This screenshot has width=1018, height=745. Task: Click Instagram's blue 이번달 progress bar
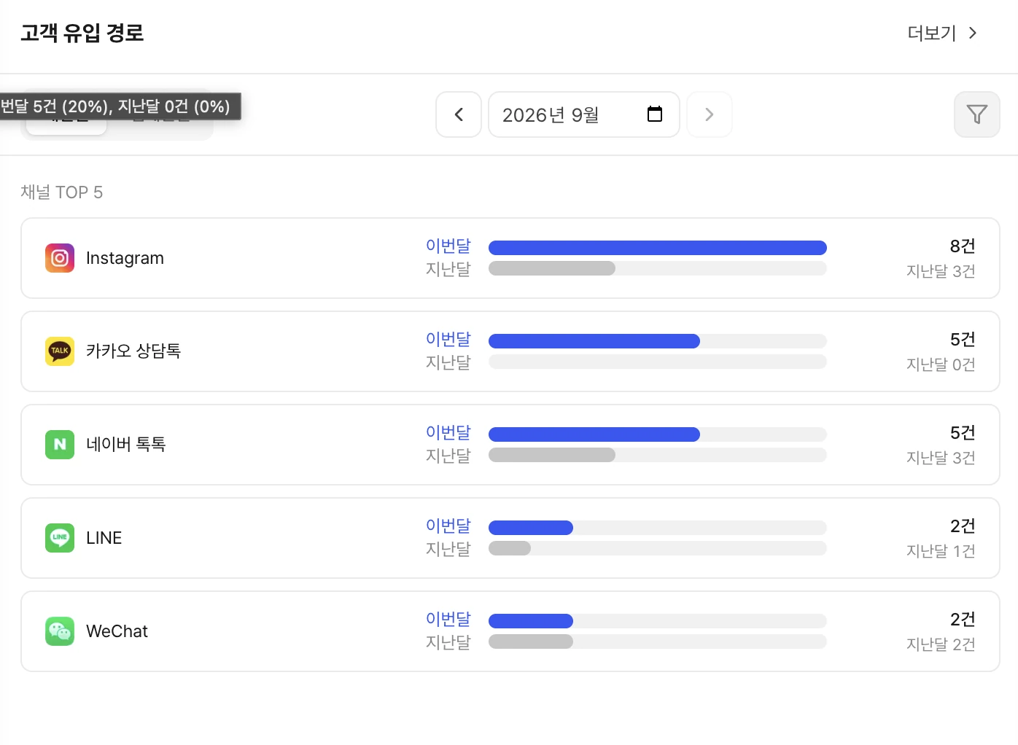[658, 248]
